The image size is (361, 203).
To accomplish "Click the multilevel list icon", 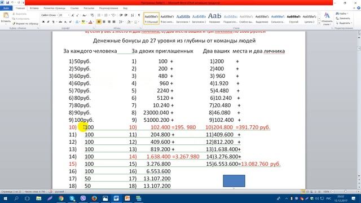I will coord(113,15).
